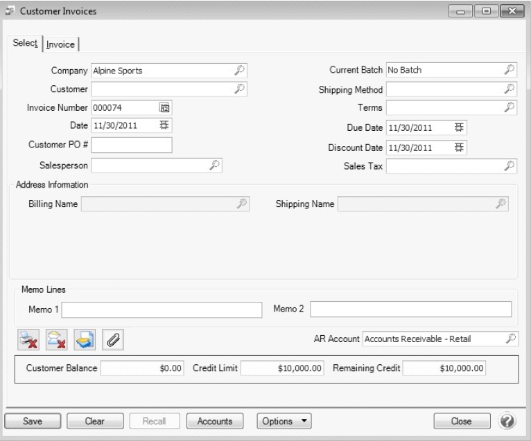531x441 pixels.
Task: Click the Invoice Number auto-number icon
Action: point(165,107)
